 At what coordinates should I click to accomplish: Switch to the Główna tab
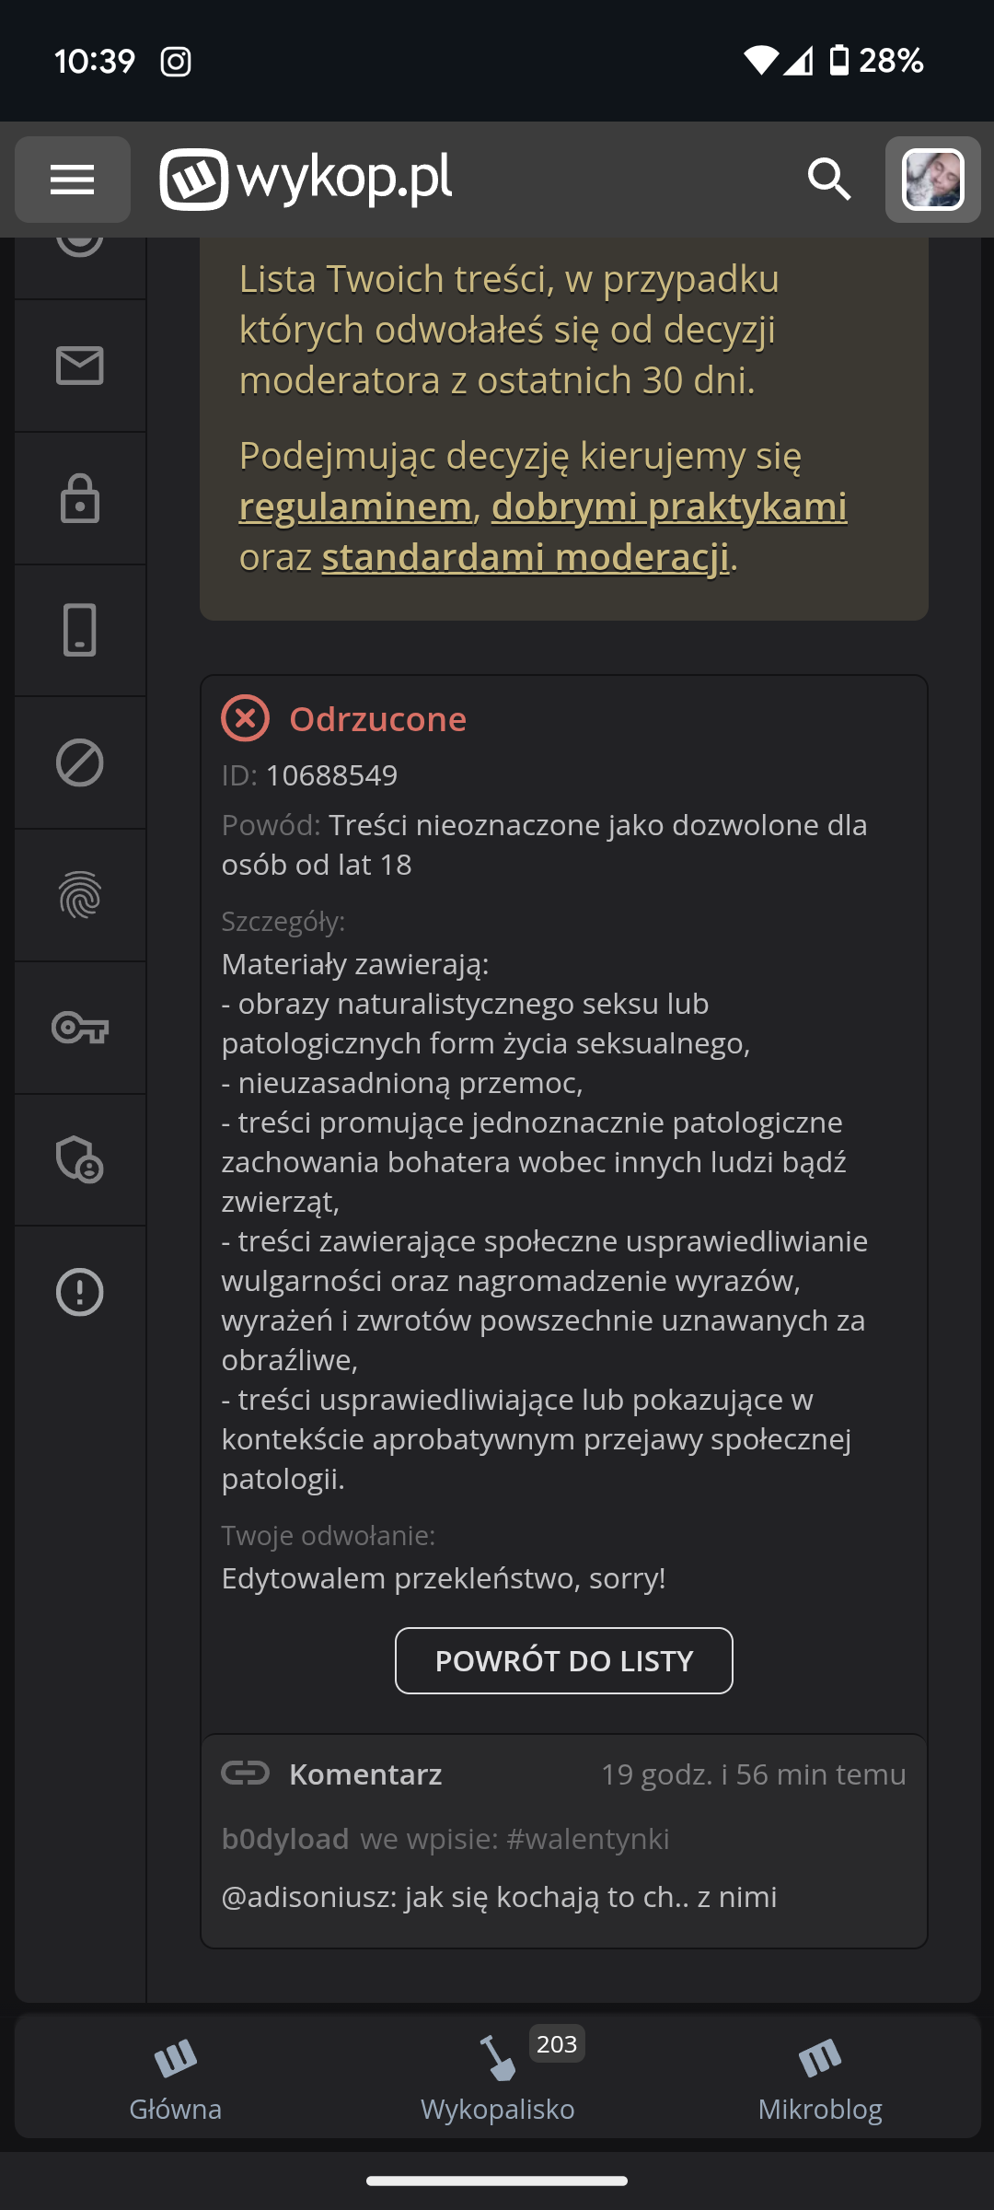tap(175, 2078)
